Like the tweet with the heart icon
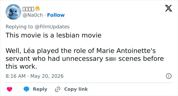 click(9, 89)
